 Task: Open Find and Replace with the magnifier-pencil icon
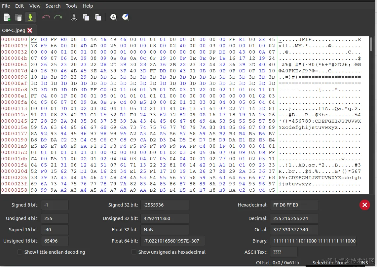pyautogui.click(x=126, y=17)
